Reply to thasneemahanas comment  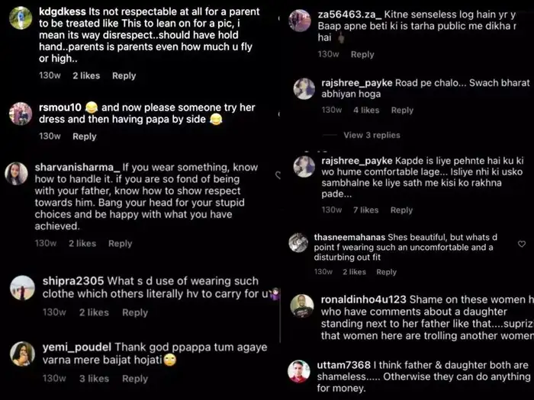click(386, 272)
